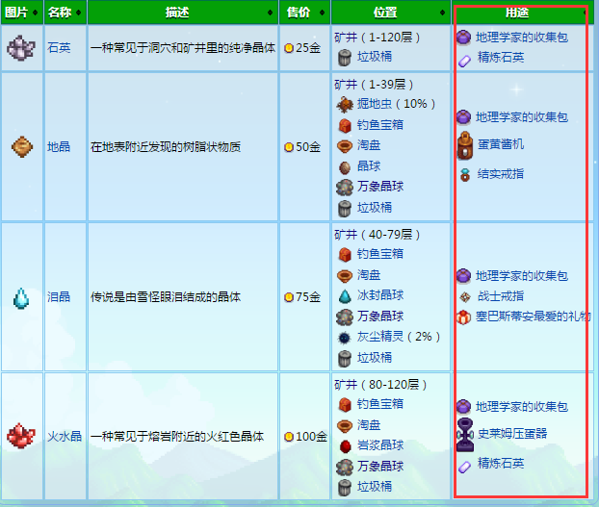Open 塞巴斯蒂安最爱的礼物 link

[x=534, y=317]
